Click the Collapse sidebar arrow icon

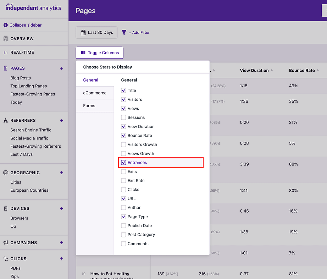coord(6,25)
